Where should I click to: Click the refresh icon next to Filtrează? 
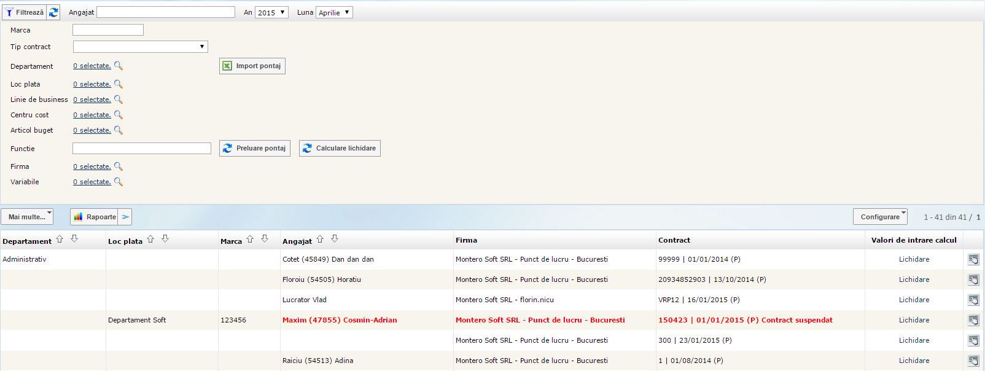pyautogui.click(x=53, y=12)
